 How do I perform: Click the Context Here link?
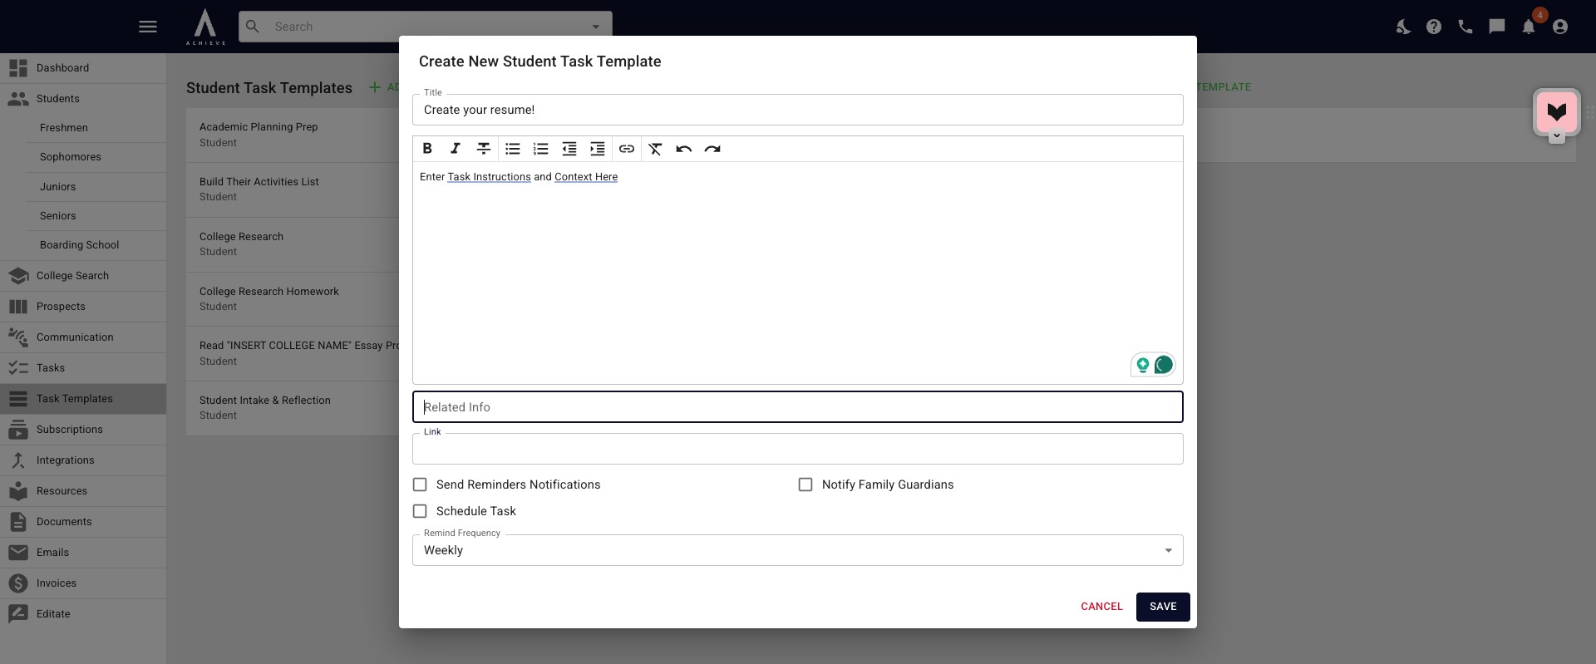586,177
